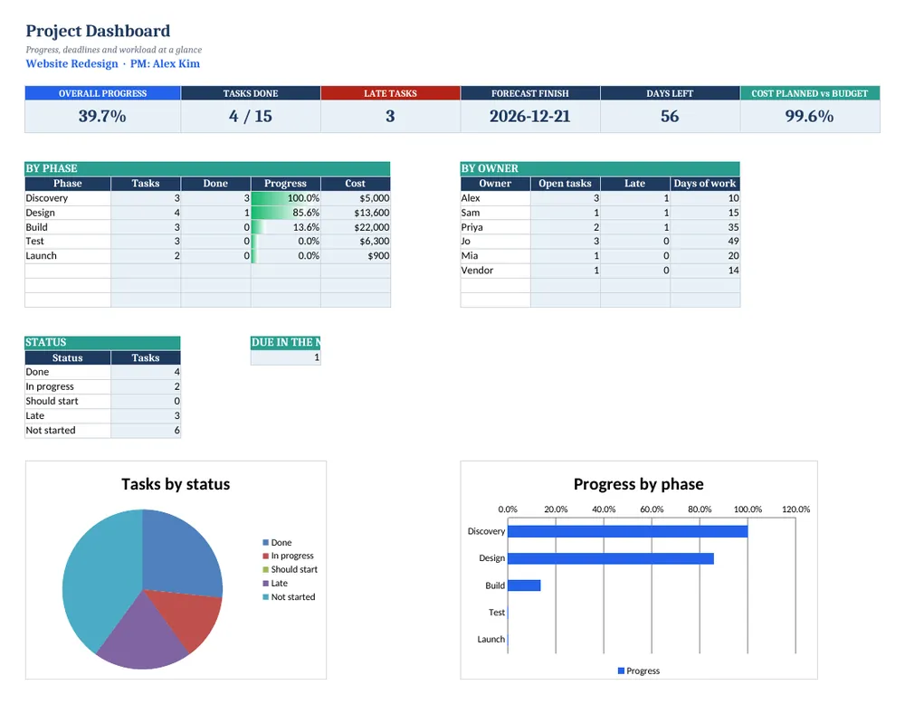Select the TASKS DONE header cell
Image resolution: width=905 pixels, height=704 pixels.
click(x=251, y=93)
